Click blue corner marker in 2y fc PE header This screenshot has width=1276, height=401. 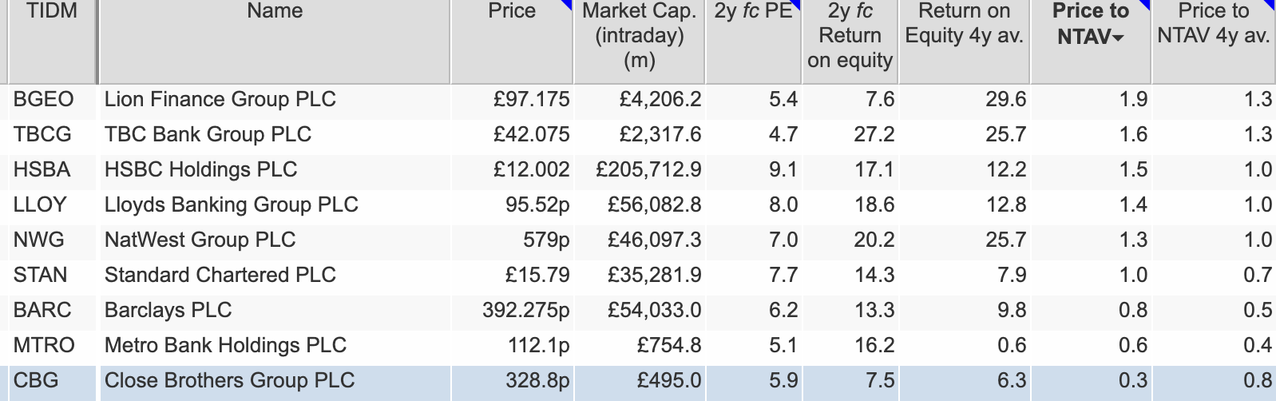coord(796,6)
